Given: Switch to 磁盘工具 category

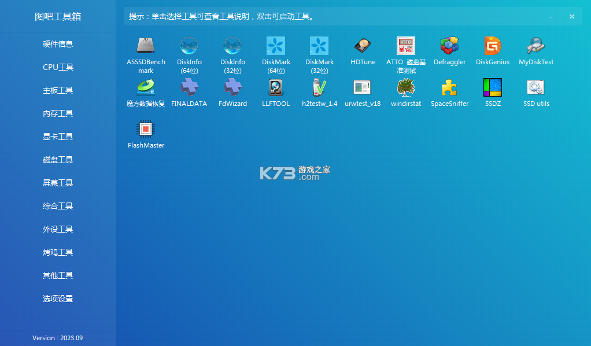Looking at the screenshot, I should 58,160.
